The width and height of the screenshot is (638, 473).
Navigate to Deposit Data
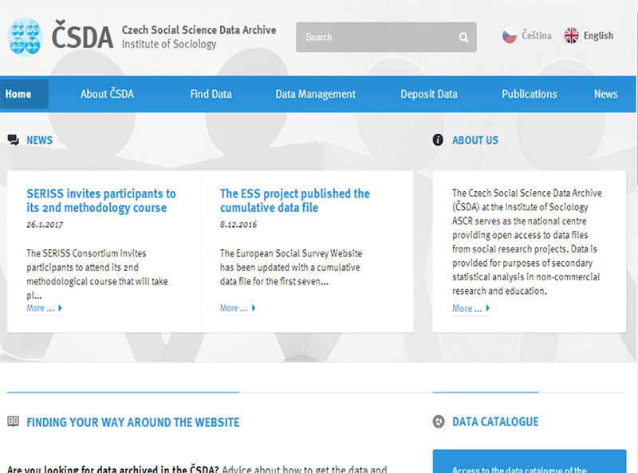[x=429, y=94]
